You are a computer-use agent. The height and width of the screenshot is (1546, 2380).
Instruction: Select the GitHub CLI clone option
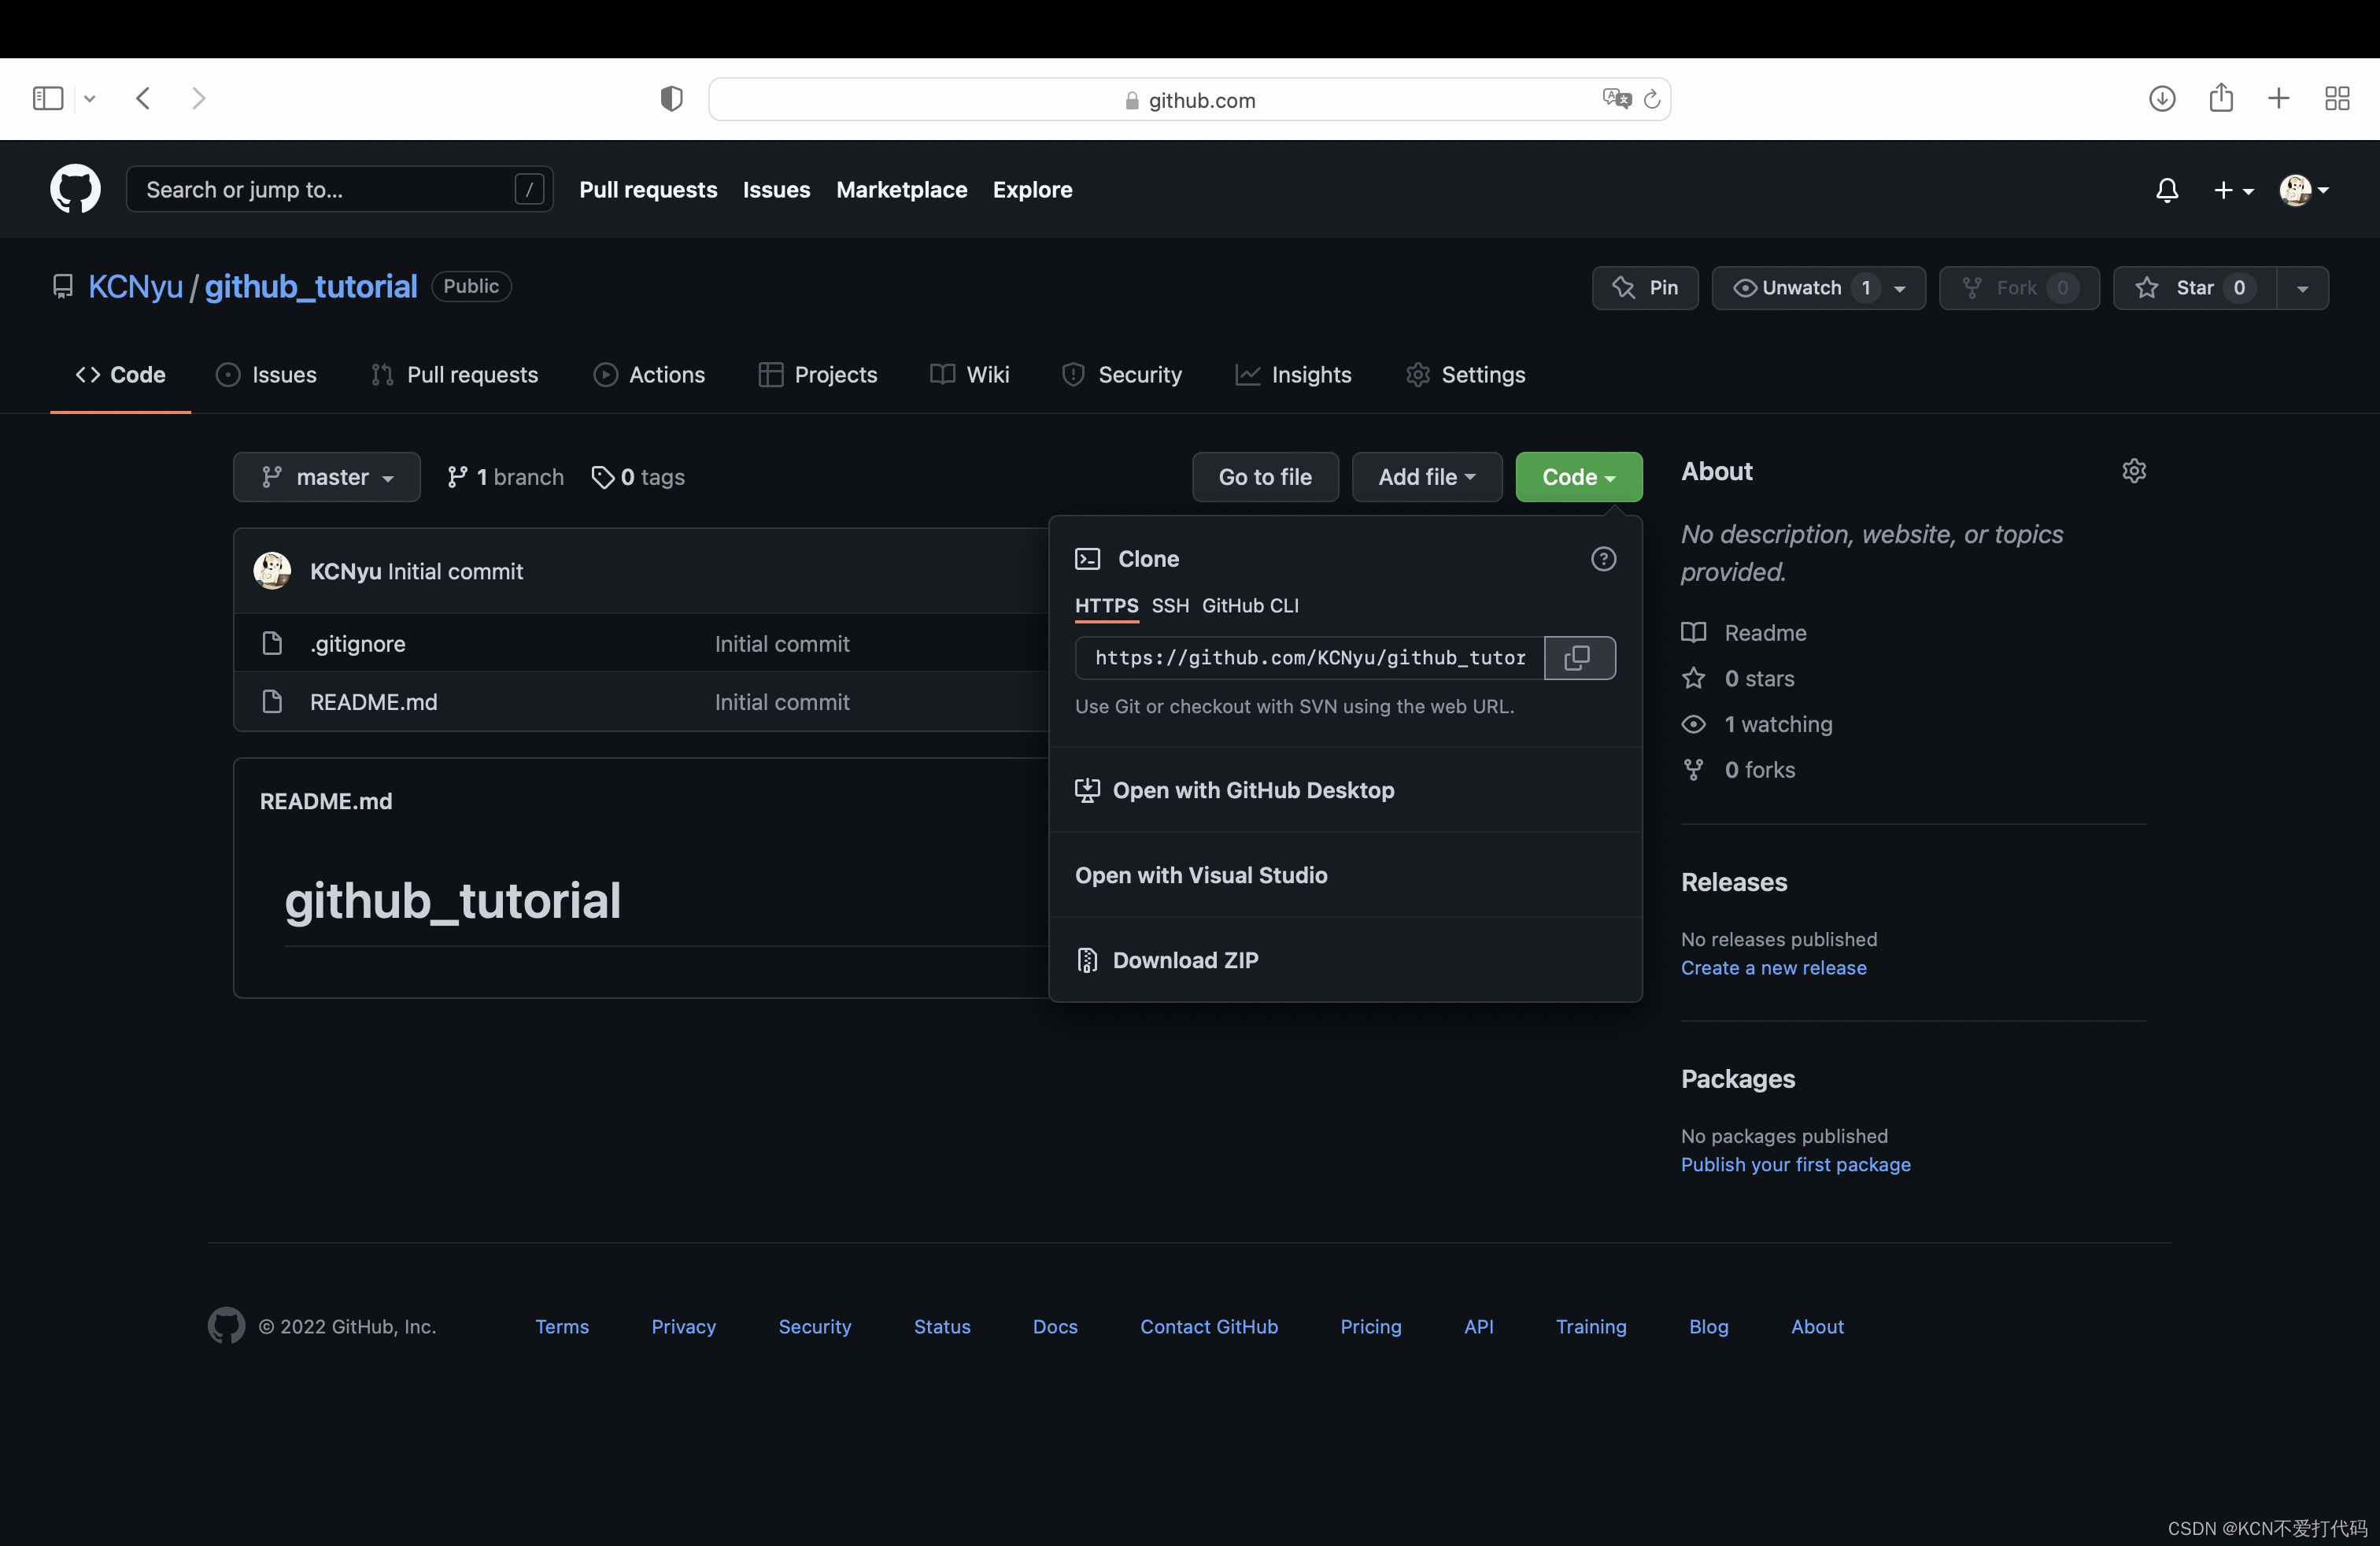pos(1250,605)
